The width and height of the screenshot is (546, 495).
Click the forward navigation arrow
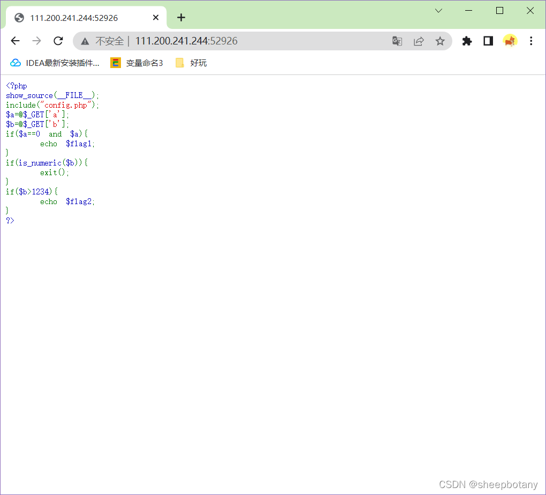click(x=36, y=41)
